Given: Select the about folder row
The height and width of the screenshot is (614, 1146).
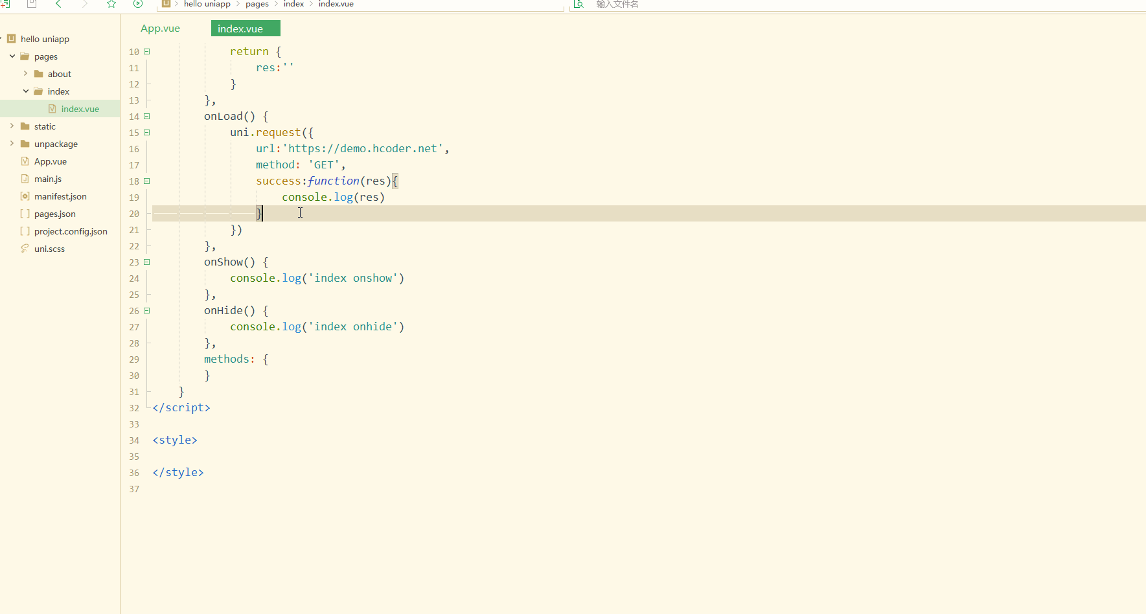Looking at the screenshot, I should [60, 74].
